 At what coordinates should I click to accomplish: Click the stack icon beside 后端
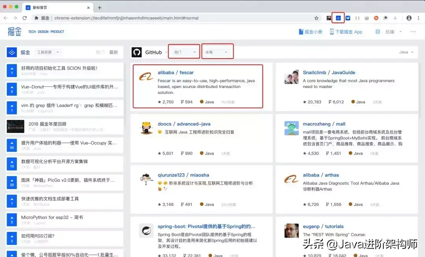pos(377,32)
